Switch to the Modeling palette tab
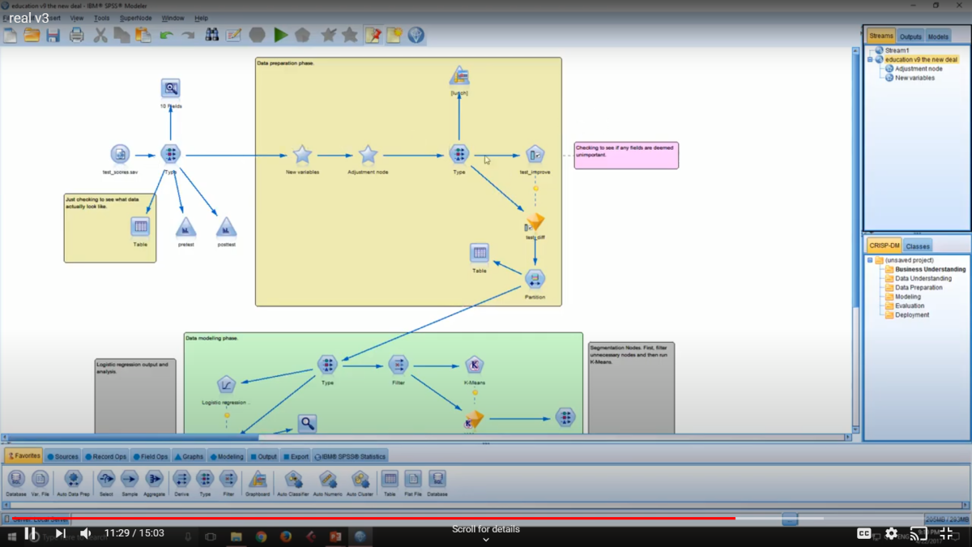The width and height of the screenshot is (972, 547). pos(226,456)
